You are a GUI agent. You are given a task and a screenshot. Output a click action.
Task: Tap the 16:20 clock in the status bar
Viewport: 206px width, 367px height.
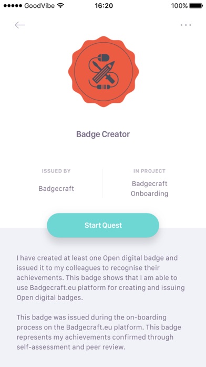coord(104,6)
